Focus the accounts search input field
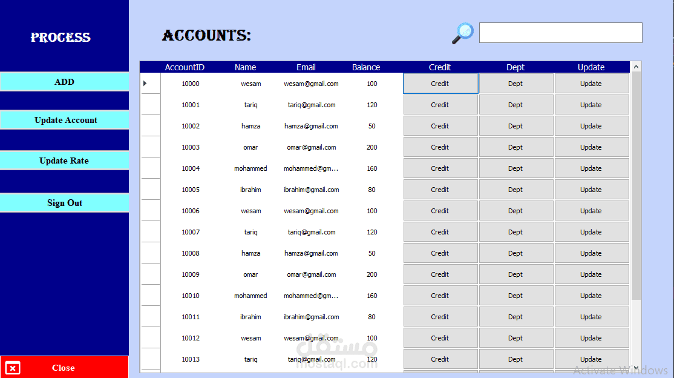The image size is (674, 378). (560, 33)
